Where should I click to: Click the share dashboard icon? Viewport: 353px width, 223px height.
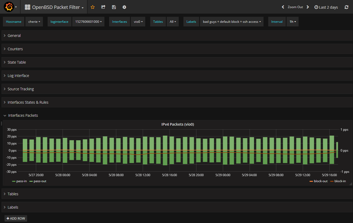pyautogui.click(x=103, y=7)
